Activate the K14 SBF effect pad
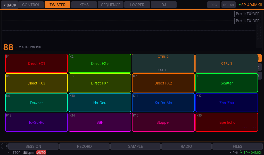The width and height of the screenshot is (264, 155). point(100,122)
